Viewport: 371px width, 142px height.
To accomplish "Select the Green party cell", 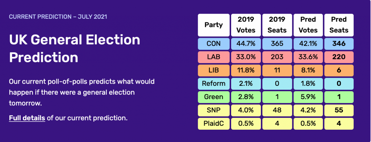I will click(x=214, y=97).
